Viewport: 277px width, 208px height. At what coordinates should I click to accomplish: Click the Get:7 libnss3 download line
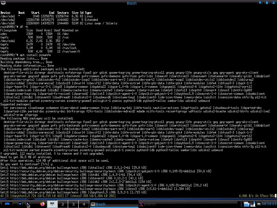pos(95,189)
